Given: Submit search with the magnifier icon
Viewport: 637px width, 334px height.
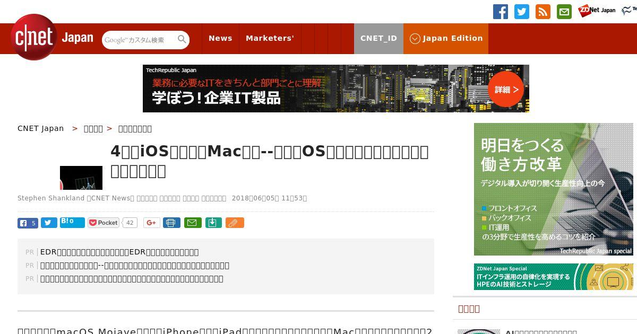Looking at the screenshot, I should click(x=182, y=39).
